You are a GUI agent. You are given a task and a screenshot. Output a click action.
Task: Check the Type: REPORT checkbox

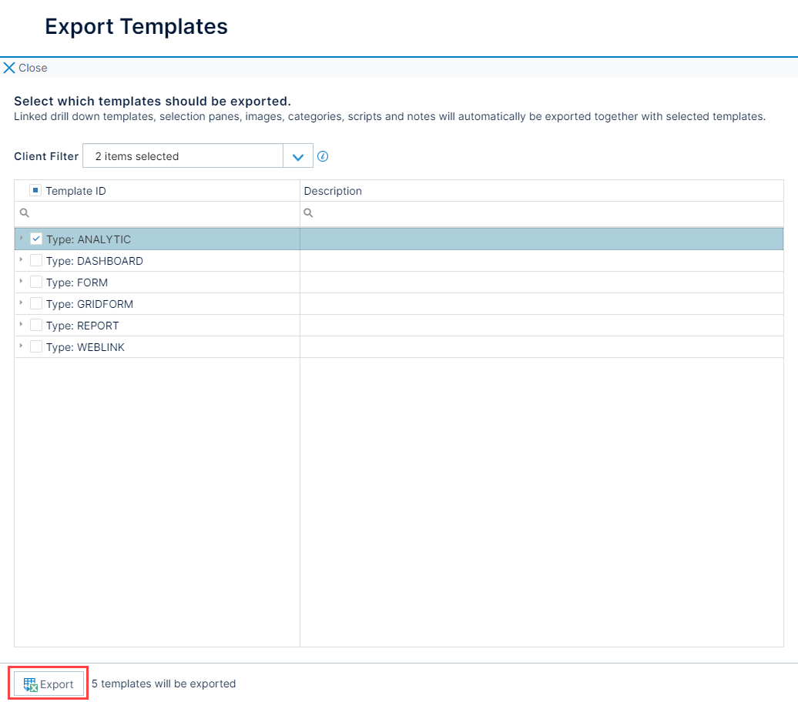[x=35, y=325]
